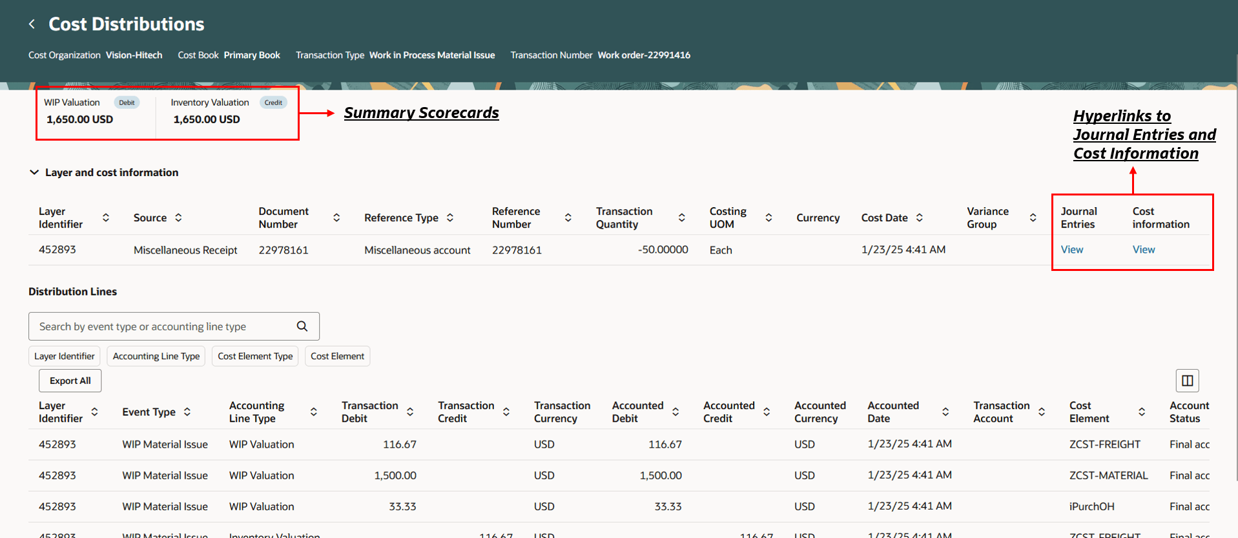Select the ZCST-FREIGHT cost element cell
Screen dimensions: 1238x538
tap(1105, 444)
